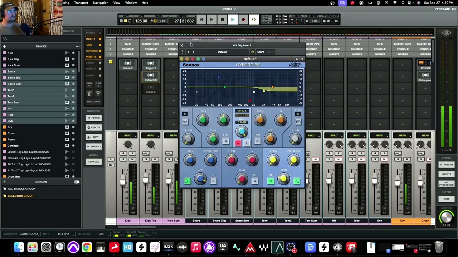Click the CLOSE collapse-all chevron

[x=98, y=86]
